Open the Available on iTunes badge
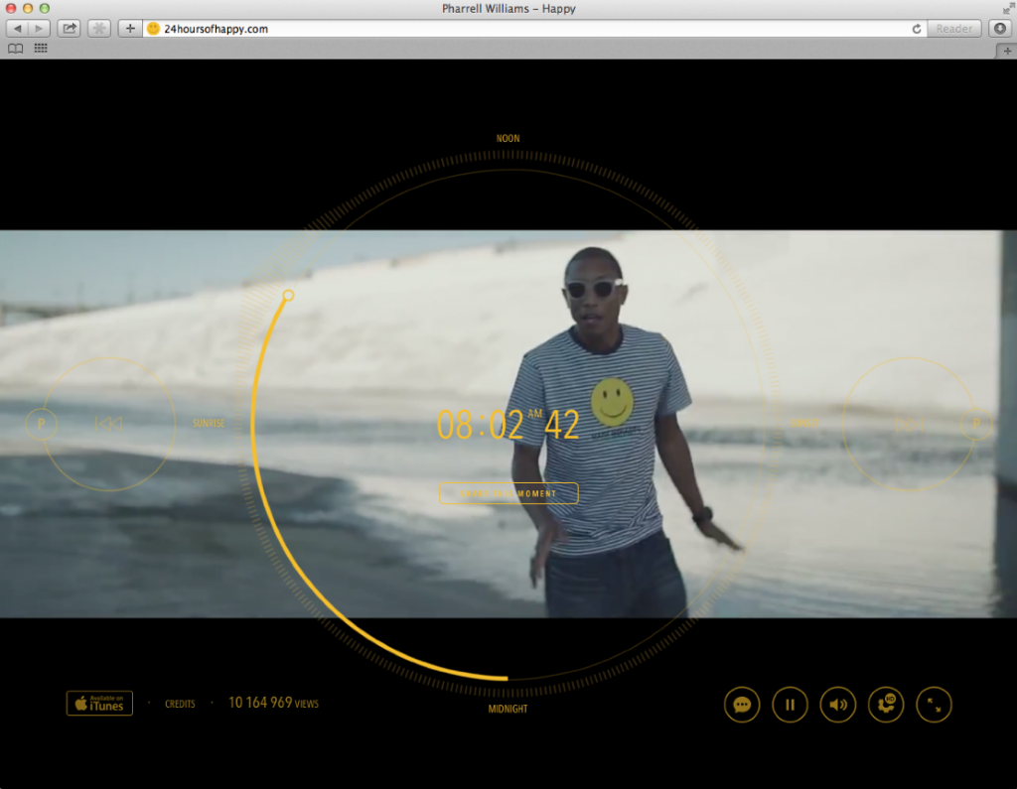 click(x=99, y=704)
